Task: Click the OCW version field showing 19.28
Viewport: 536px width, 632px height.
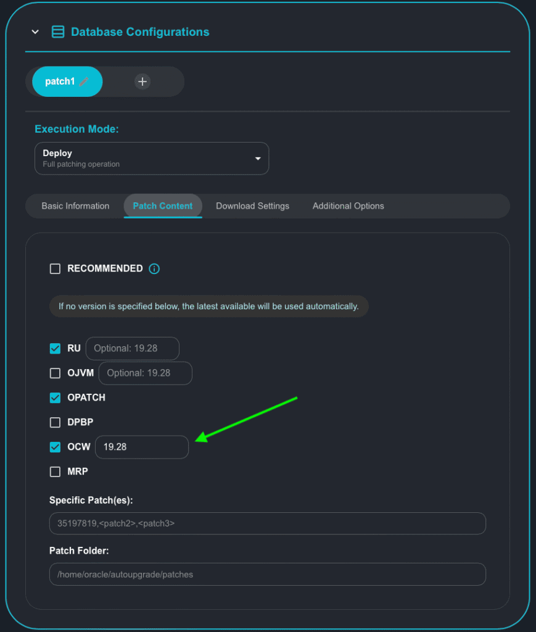Action: [x=142, y=447]
